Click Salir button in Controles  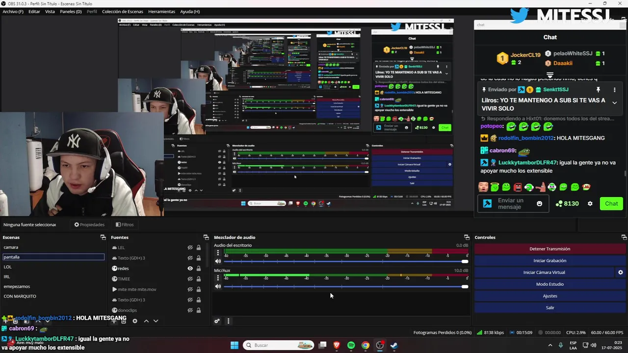[x=549, y=308]
